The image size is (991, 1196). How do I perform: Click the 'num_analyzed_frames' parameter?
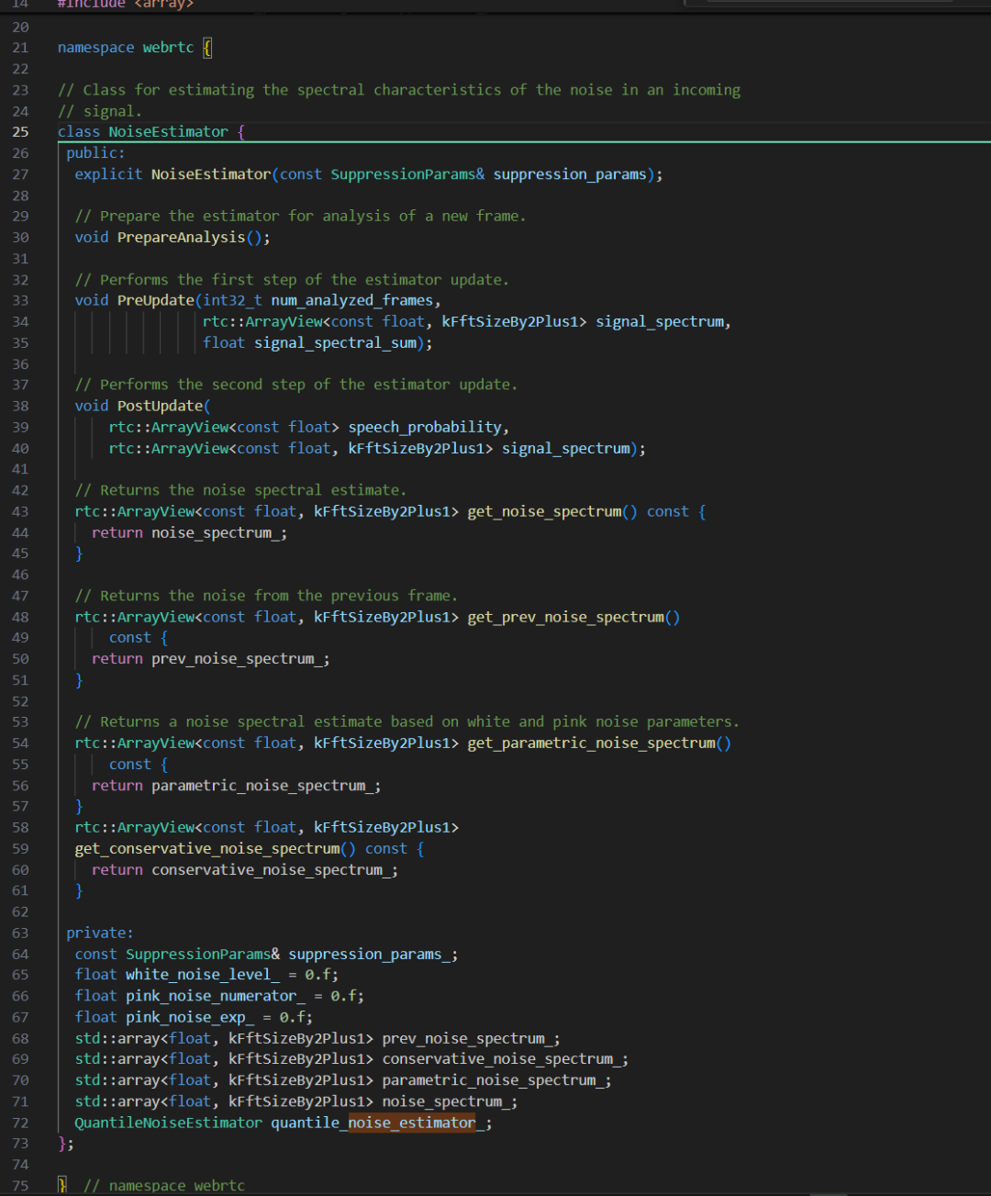351,301
